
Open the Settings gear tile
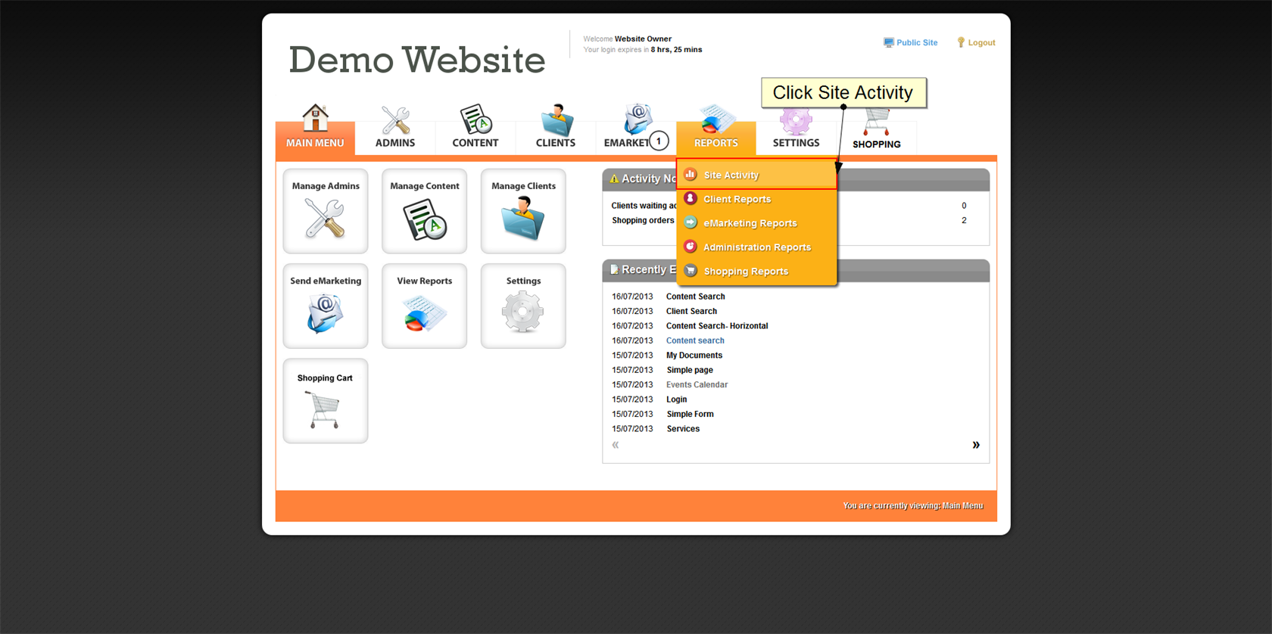click(522, 306)
